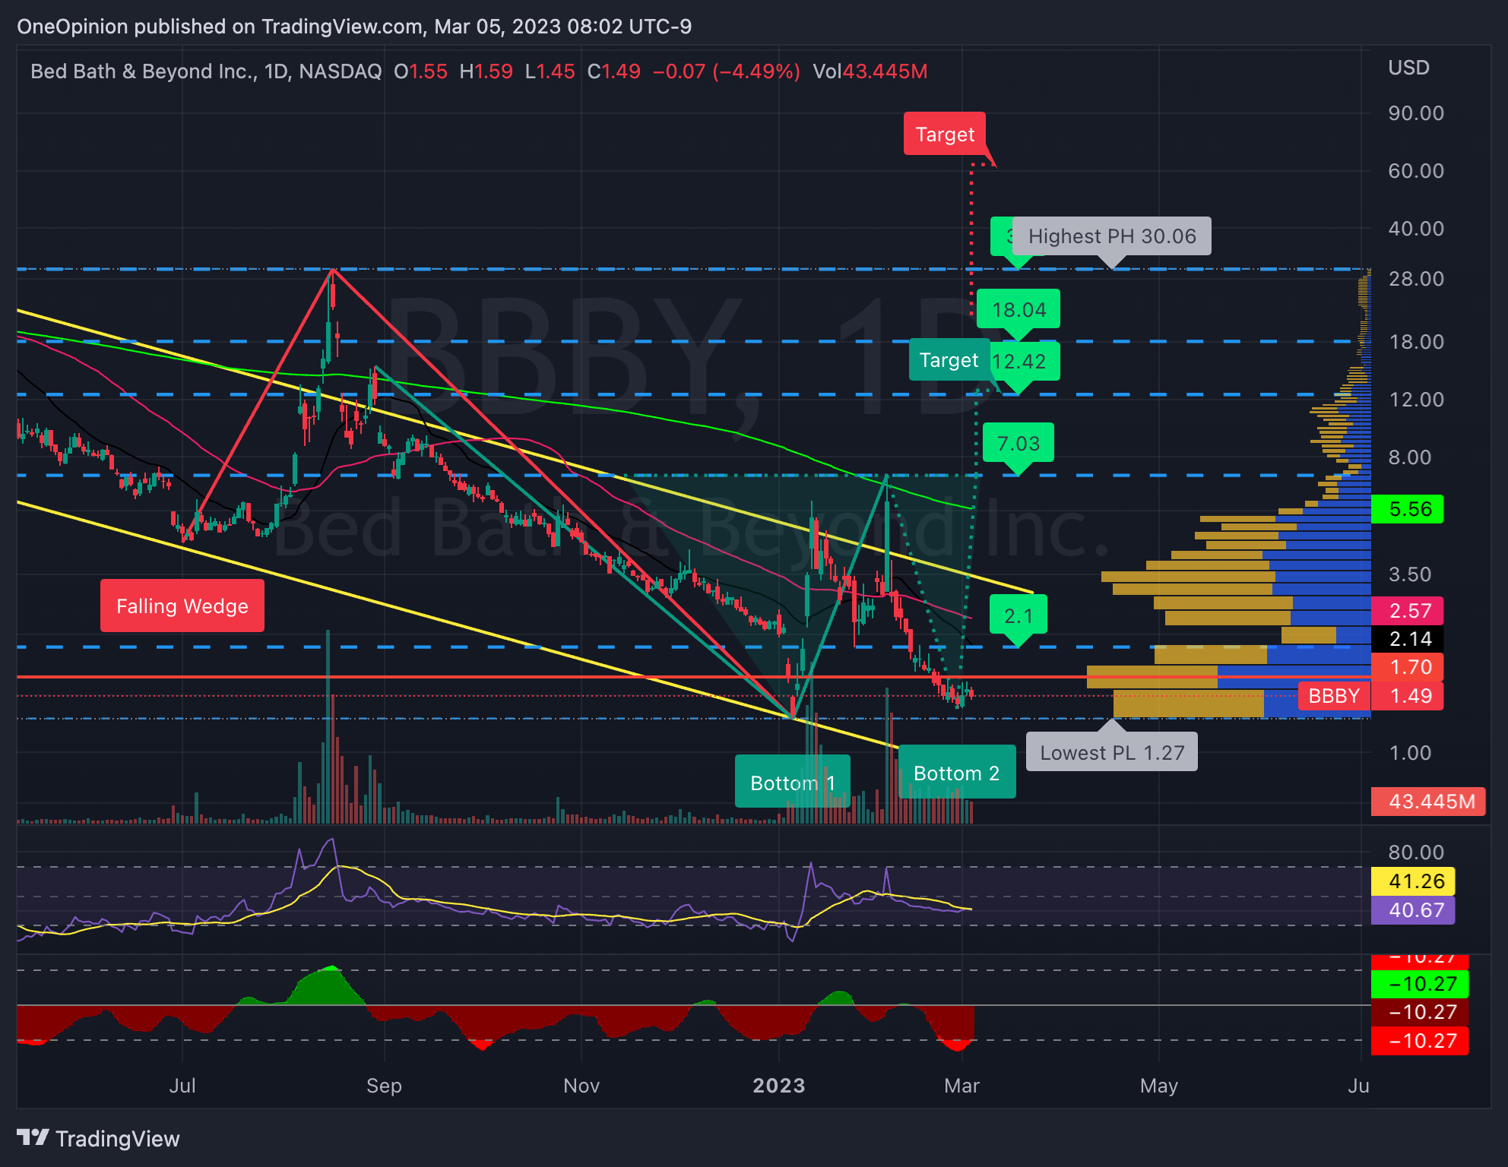Click the 43.445M volume tag
The width and height of the screenshot is (1508, 1167).
point(1428,802)
